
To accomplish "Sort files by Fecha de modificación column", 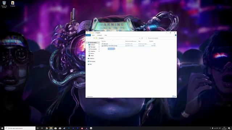I will click(131, 41).
